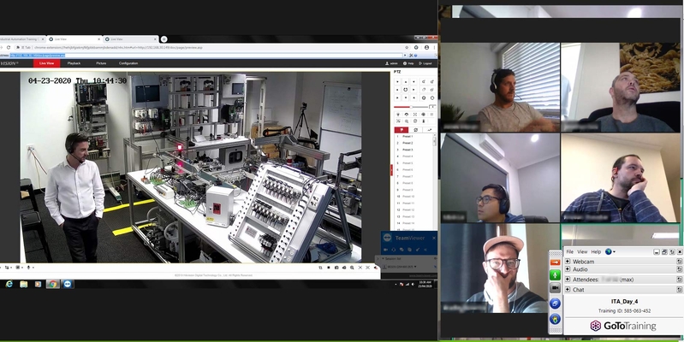
Task: Click the PTZ auto-scan center button
Action: (405, 90)
